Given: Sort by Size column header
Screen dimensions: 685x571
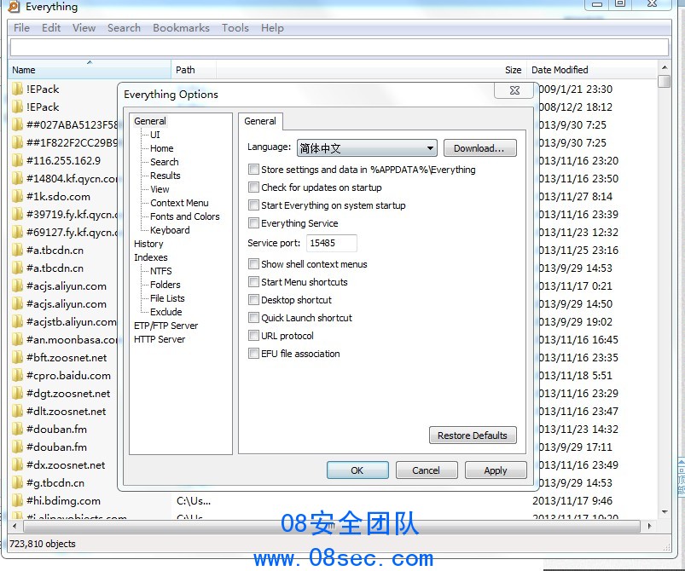Looking at the screenshot, I should click(x=371, y=70).
